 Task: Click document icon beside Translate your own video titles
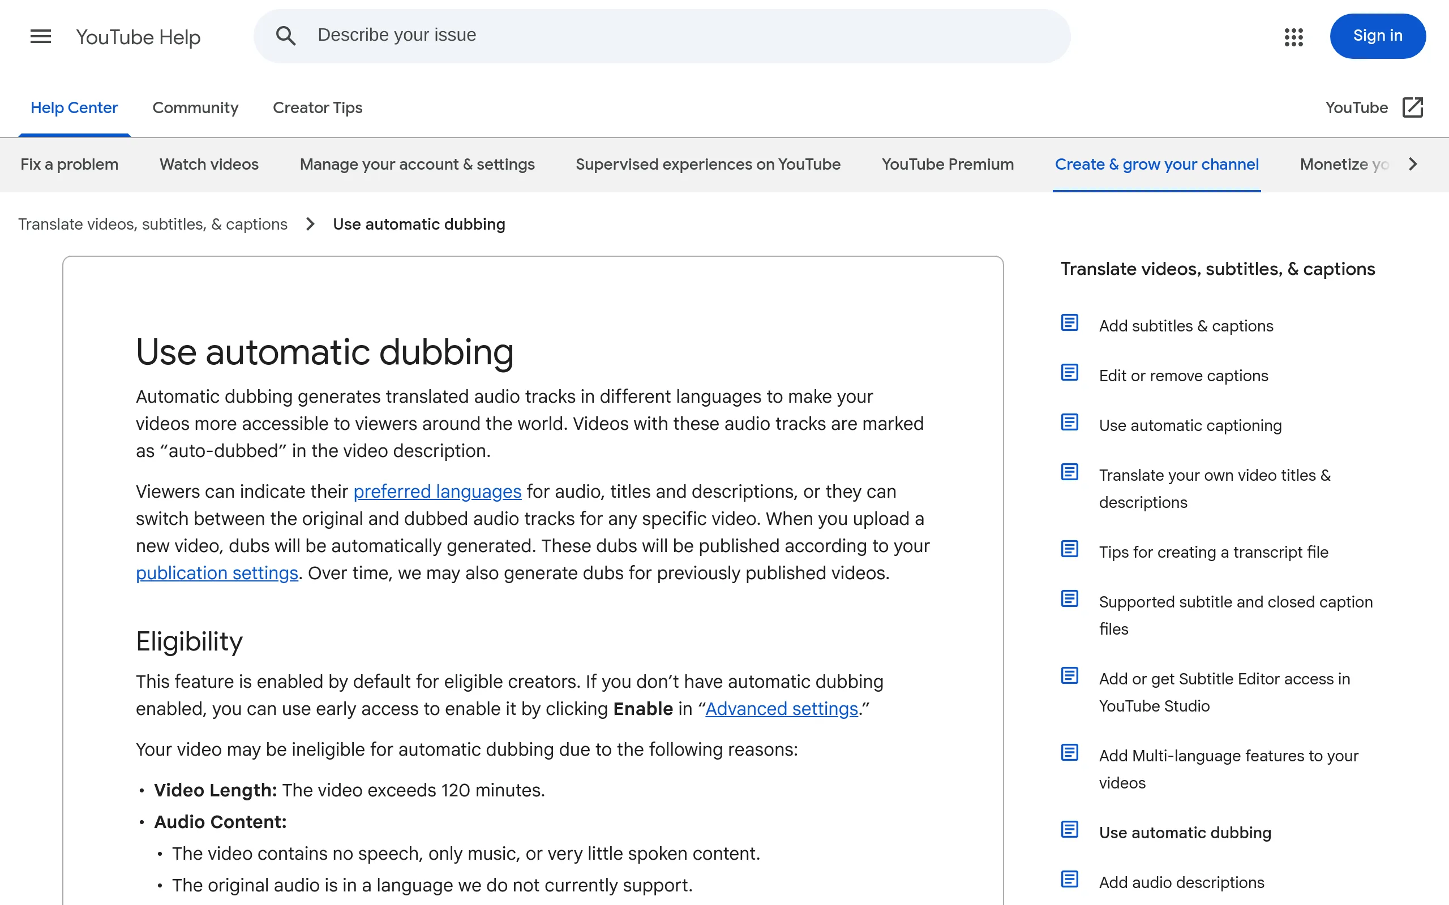pyautogui.click(x=1069, y=472)
